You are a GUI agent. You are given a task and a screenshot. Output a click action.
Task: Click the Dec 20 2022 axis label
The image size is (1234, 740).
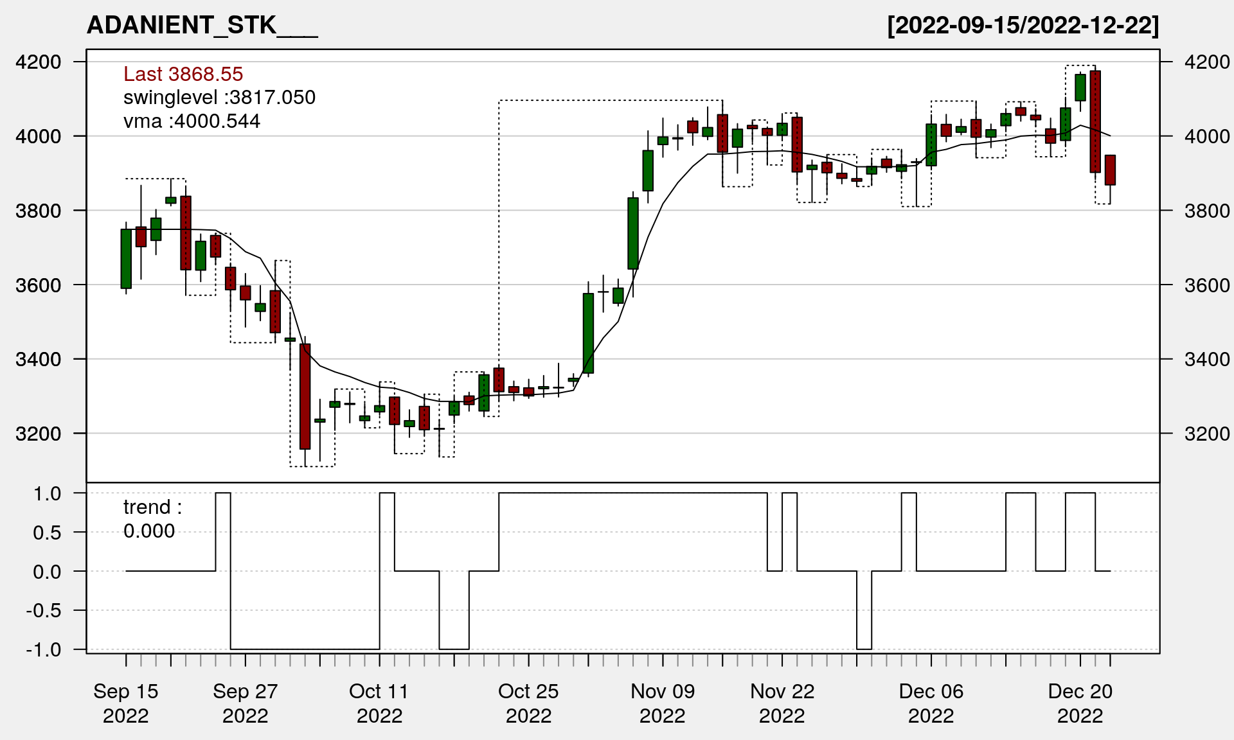[1080, 703]
